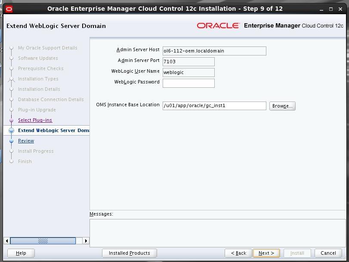349x262 pixels.
Task: Click Software Updates step
Action: [38, 58]
